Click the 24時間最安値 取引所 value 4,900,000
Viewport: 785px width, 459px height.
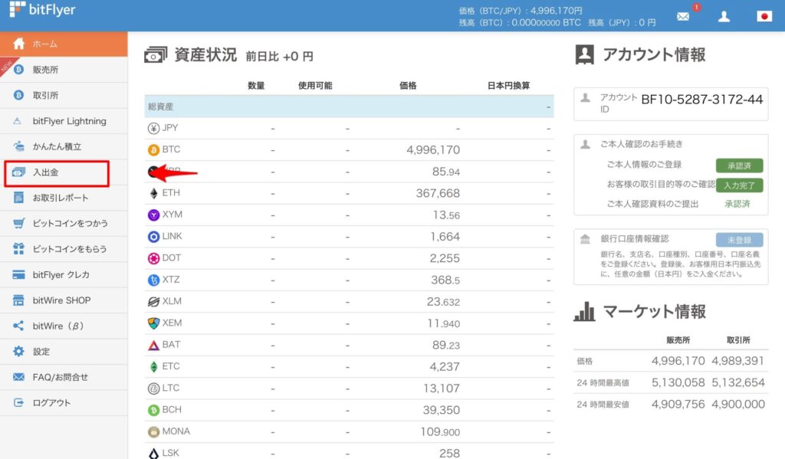738,404
